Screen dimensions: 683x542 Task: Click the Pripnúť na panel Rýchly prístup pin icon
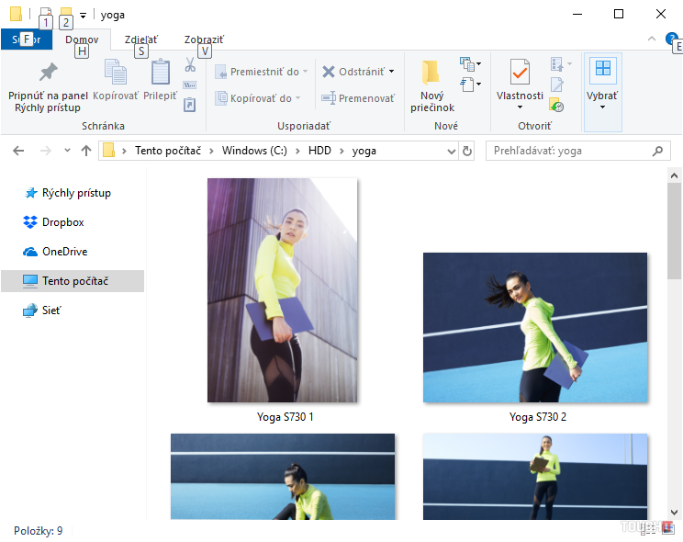pyautogui.click(x=48, y=72)
